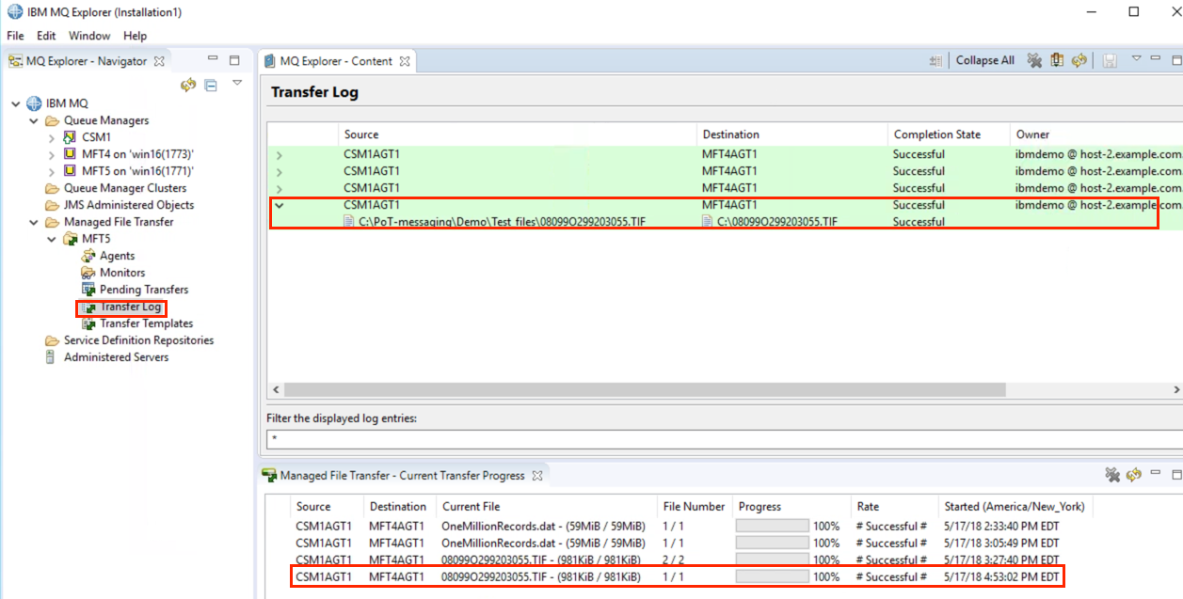Image resolution: width=1183 pixels, height=599 pixels.
Task: Click the expand-all rows icon in Content toolbar
Action: tap(935, 60)
